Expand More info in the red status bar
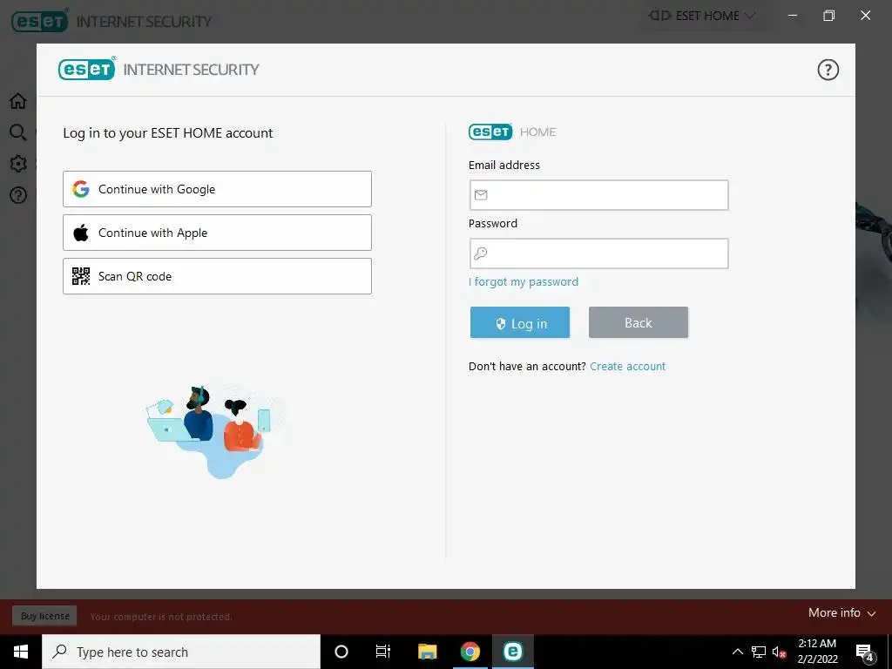892x669 pixels. click(x=842, y=612)
